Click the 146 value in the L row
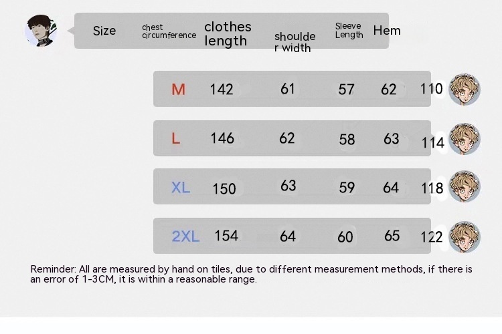This screenshot has height=334, width=502. point(222,139)
